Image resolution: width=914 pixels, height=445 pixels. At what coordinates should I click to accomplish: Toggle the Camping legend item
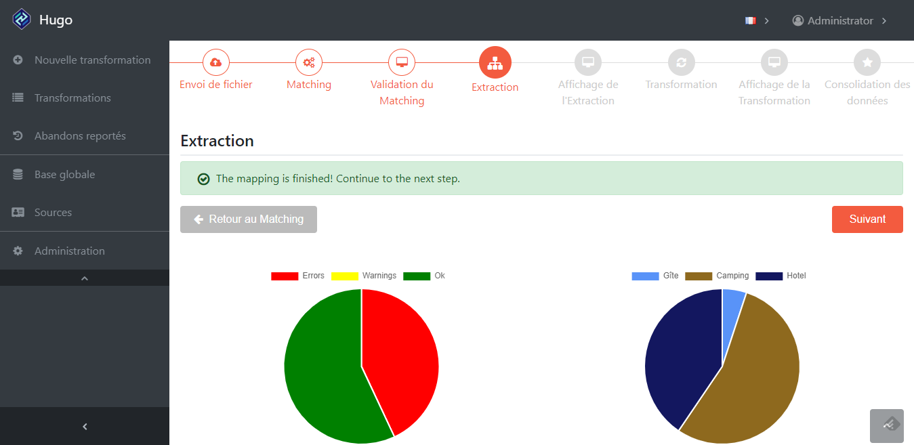(717, 276)
